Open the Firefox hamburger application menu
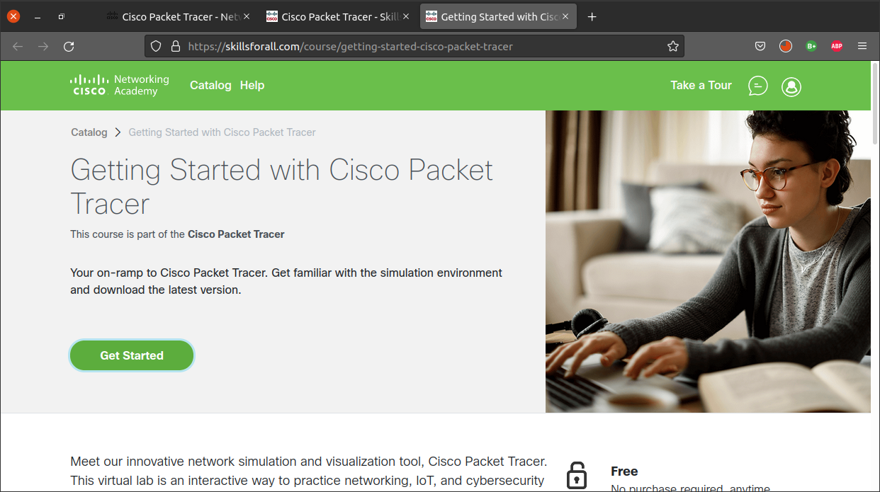Image resolution: width=880 pixels, height=492 pixels. 862,46
